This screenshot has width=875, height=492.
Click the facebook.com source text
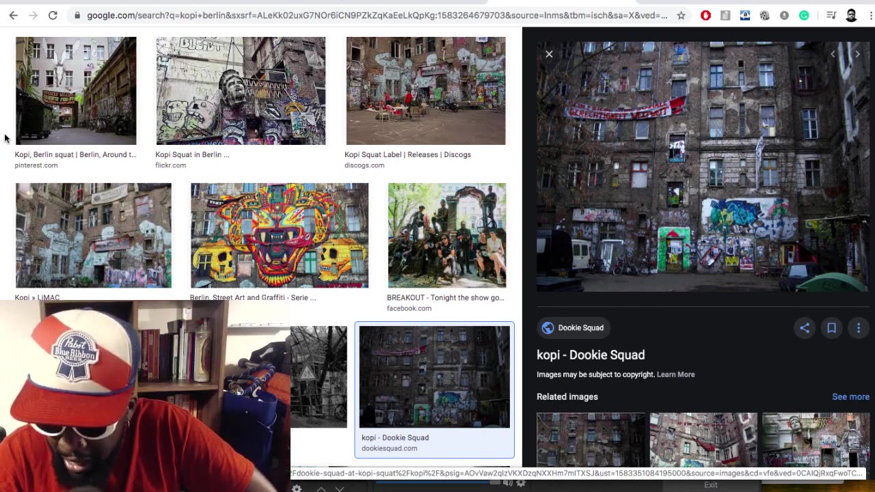pyautogui.click(x=409, y=308)
